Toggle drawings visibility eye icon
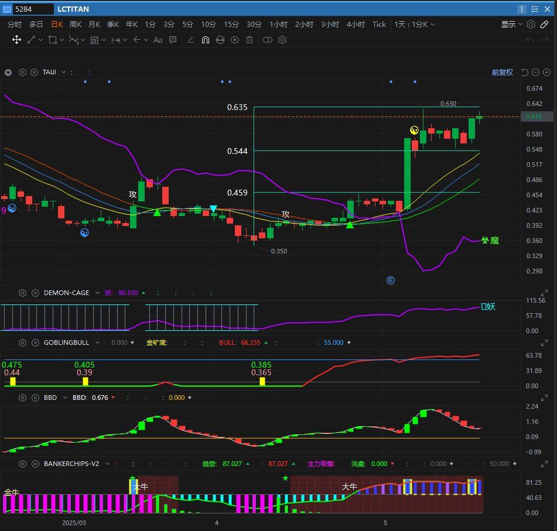This screenshot has height=531, width=557. pos(235,40)
